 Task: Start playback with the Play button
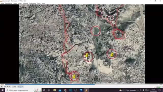[2, 87]
